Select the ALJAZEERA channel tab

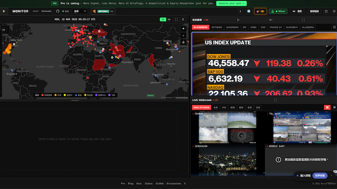coord(308,27)
